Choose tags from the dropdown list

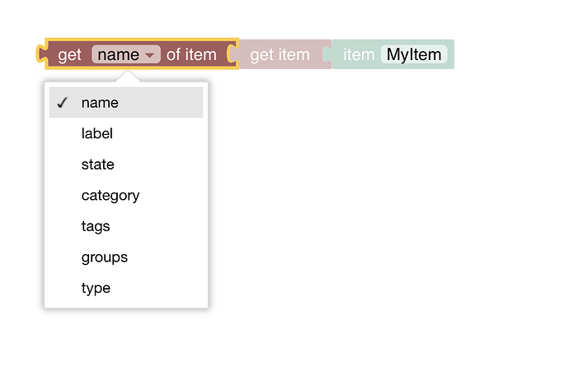coord(96,226)
